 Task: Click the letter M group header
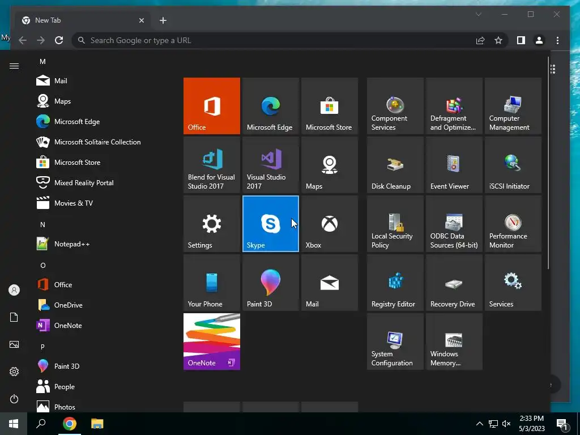(42, 61)
